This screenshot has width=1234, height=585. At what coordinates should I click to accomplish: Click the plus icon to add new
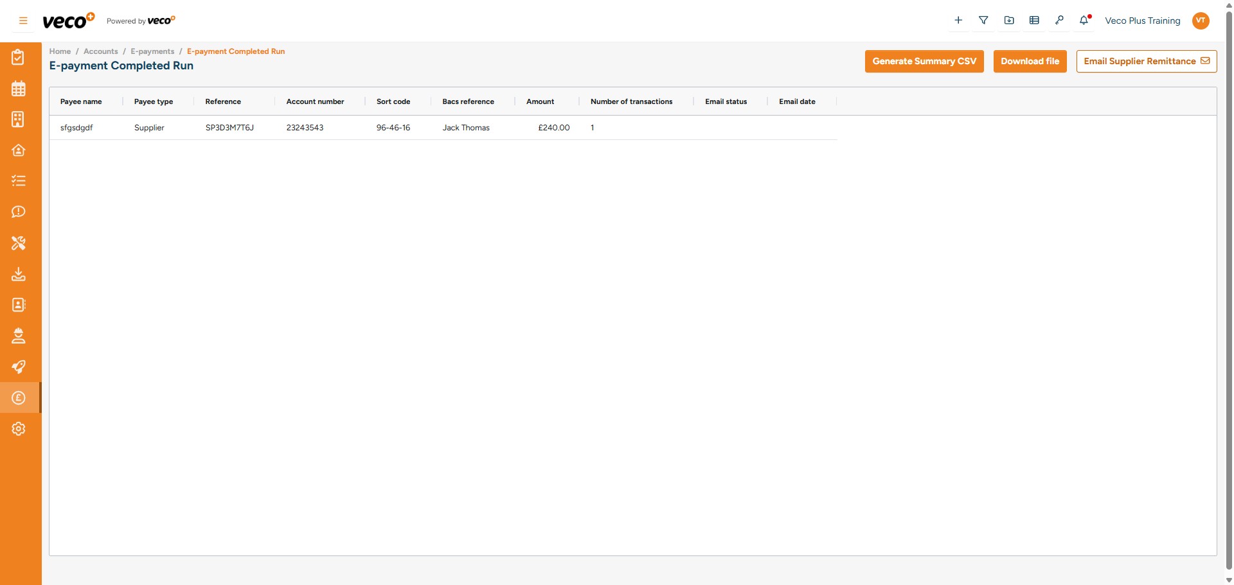958,20
